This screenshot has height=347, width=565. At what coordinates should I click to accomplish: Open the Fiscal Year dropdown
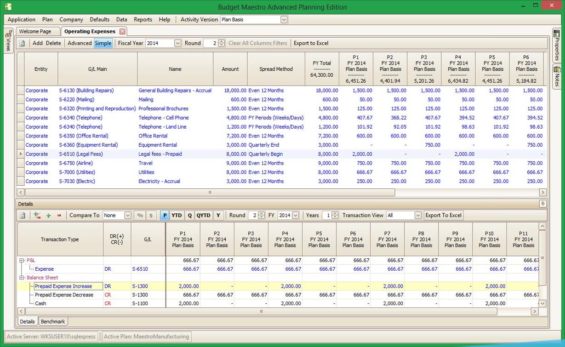point(177,43)
